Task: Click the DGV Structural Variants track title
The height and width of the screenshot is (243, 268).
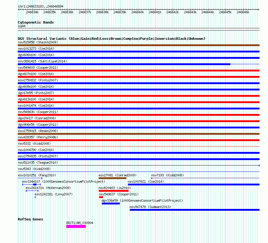Action: coord(112,39)
